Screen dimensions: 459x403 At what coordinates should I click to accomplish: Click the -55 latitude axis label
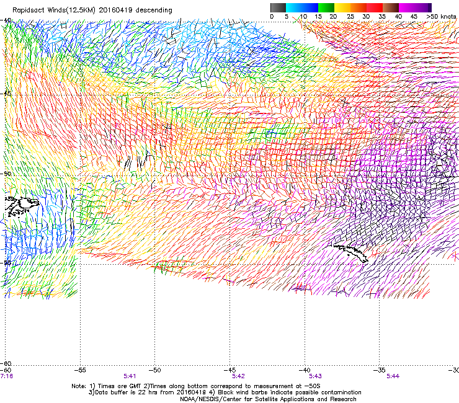pos(6,262)
